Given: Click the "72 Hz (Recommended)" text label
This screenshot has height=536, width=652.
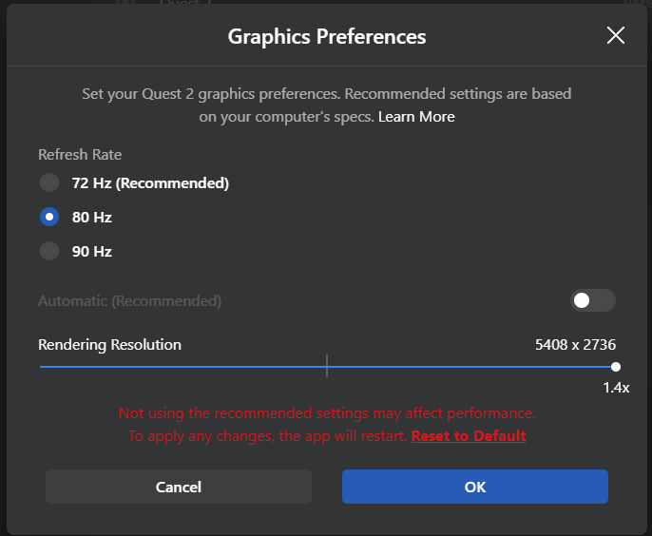Looking at the screenshot, I should point(150,182).
